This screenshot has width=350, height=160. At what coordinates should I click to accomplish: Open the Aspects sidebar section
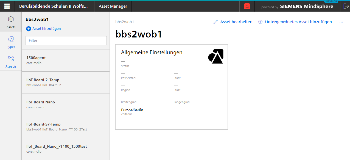11,62
